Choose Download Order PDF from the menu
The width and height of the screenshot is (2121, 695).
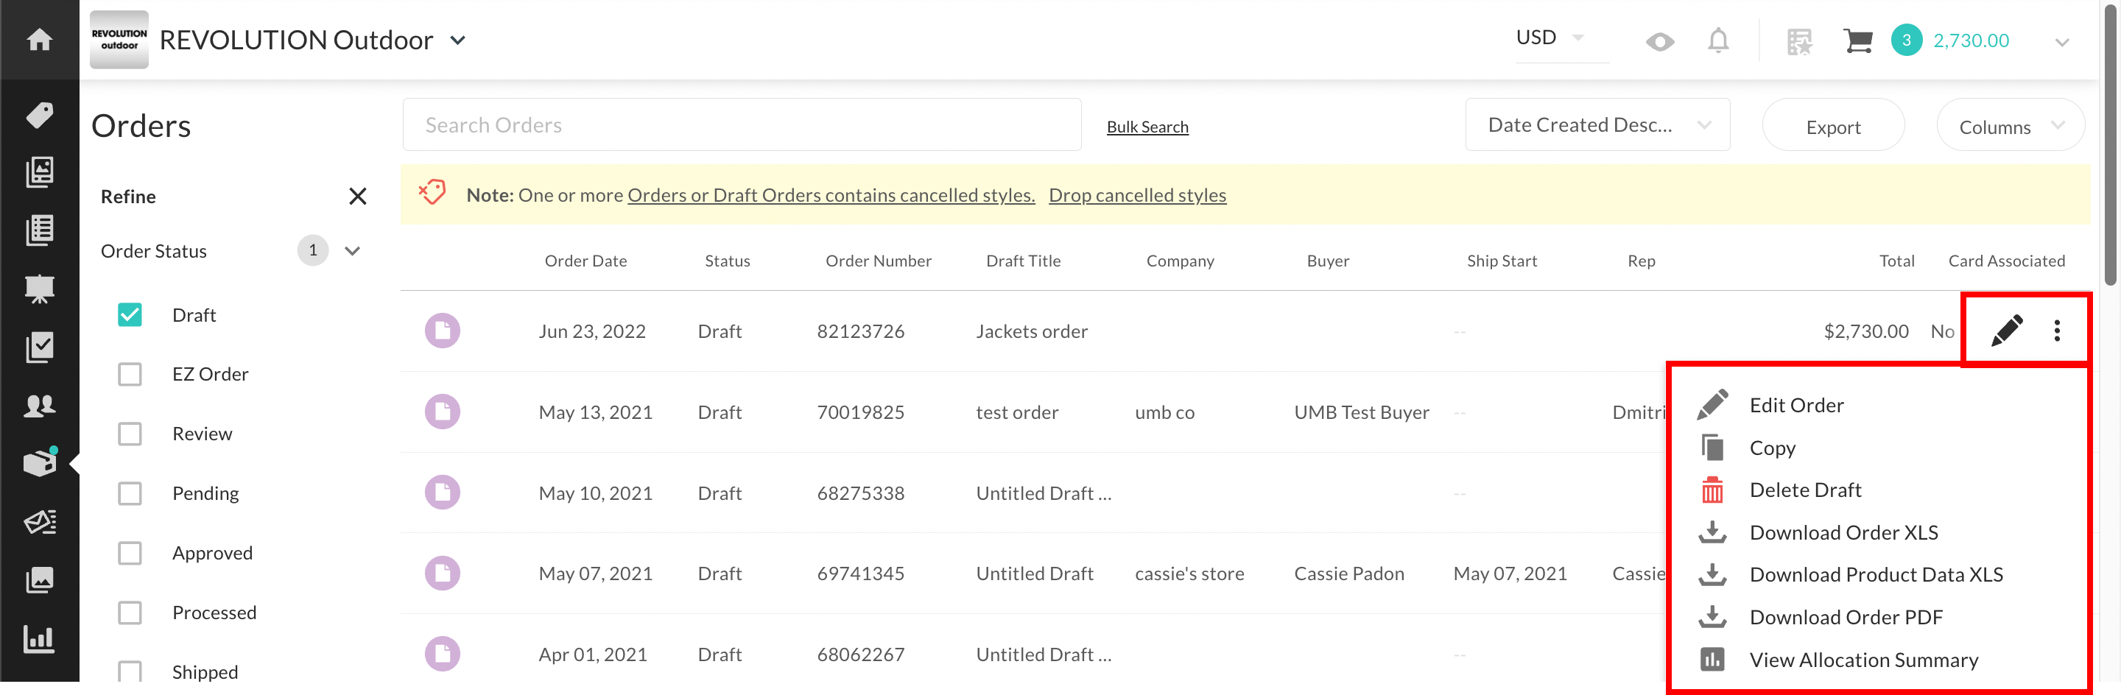point(1846,617)
